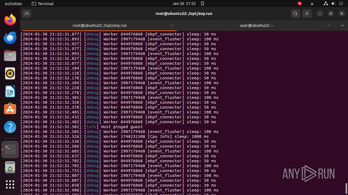Open network status icon in top bar

326,4
